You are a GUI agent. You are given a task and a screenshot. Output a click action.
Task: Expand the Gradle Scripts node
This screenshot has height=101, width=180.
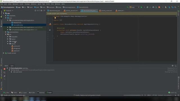[x=4, y=53]
